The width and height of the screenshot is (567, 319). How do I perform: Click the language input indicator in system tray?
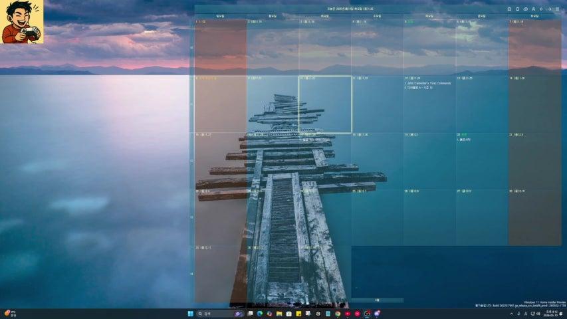[526, 314]
